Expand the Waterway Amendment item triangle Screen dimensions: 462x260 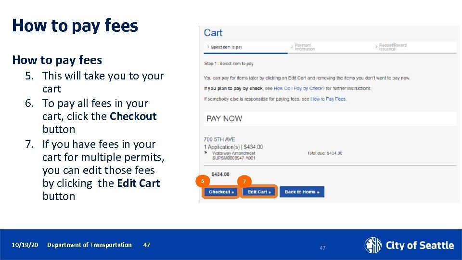pos(206,153)
